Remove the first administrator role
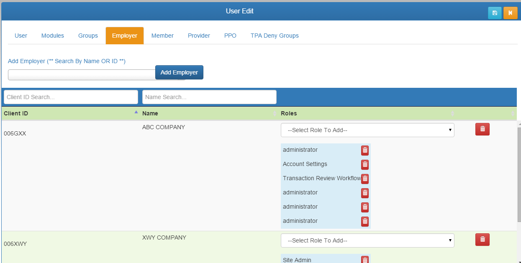The image size is (521, 263). (365, 150)
